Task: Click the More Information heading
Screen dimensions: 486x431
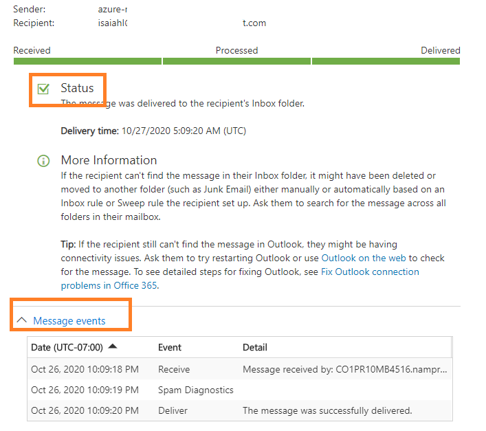Action: [x=109, y=160]
